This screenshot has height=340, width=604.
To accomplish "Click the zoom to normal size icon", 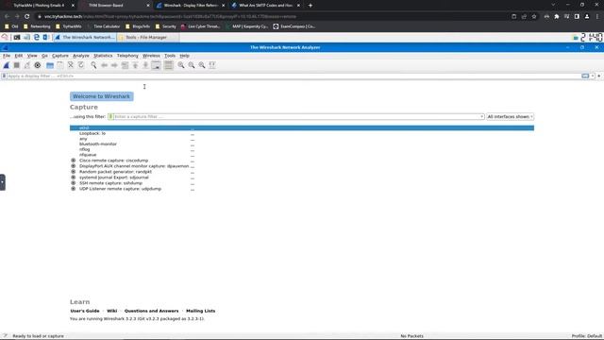I will (202, 65).
